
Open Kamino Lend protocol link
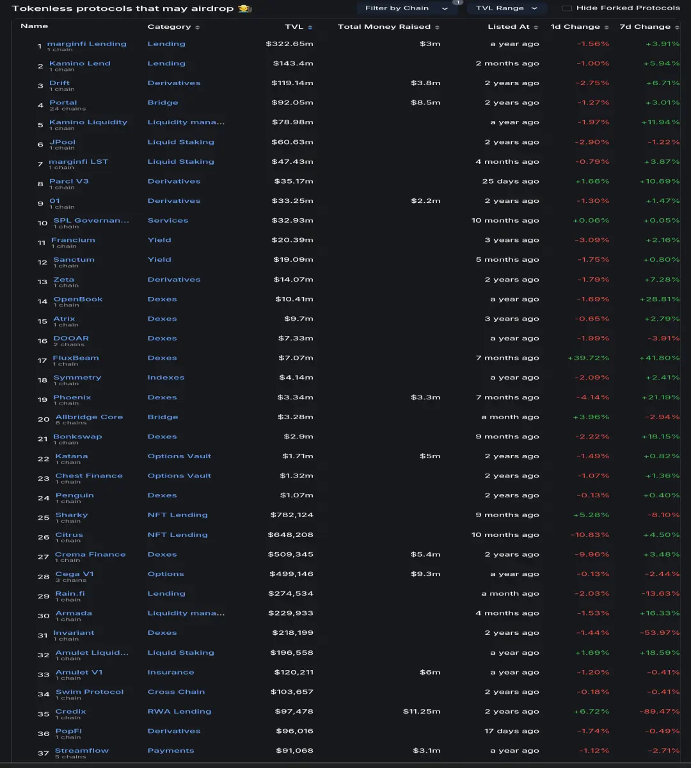pos(80,63)
